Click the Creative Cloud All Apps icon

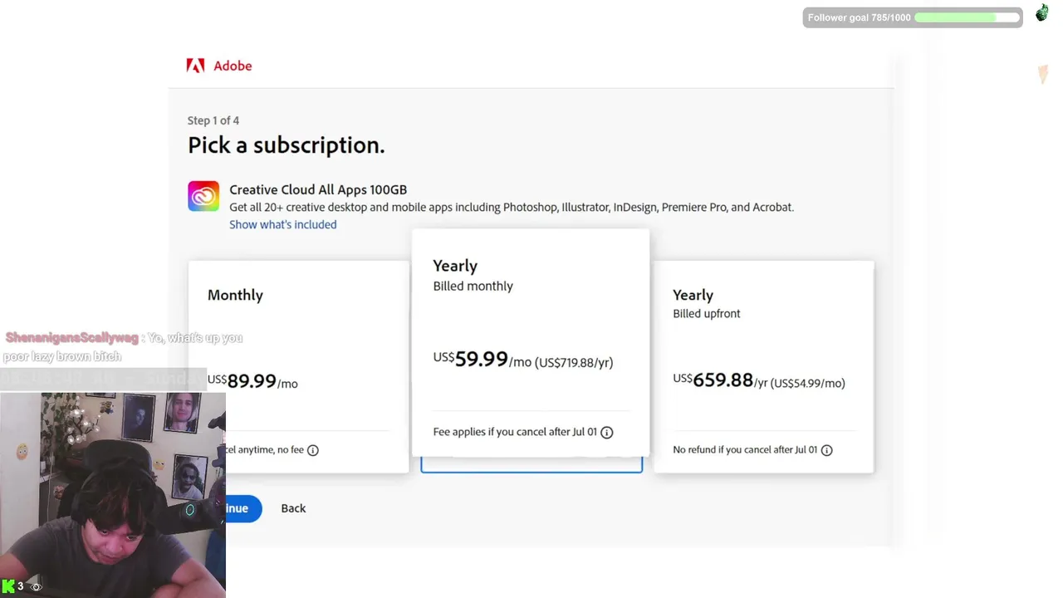coord(203,196)
